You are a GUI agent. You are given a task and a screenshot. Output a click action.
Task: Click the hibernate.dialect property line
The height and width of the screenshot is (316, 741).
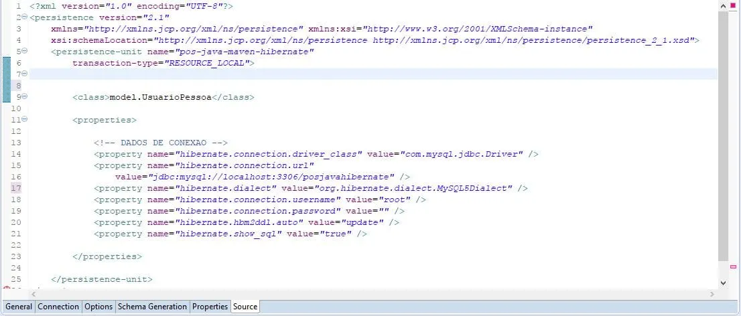310,187
